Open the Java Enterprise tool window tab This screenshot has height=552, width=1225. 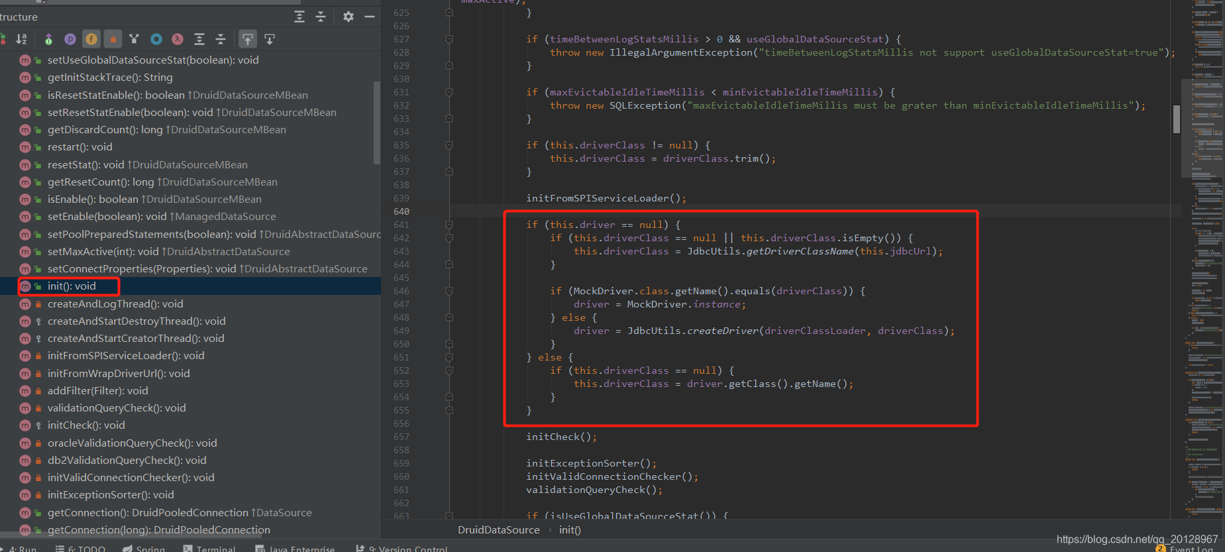(295, 549)
